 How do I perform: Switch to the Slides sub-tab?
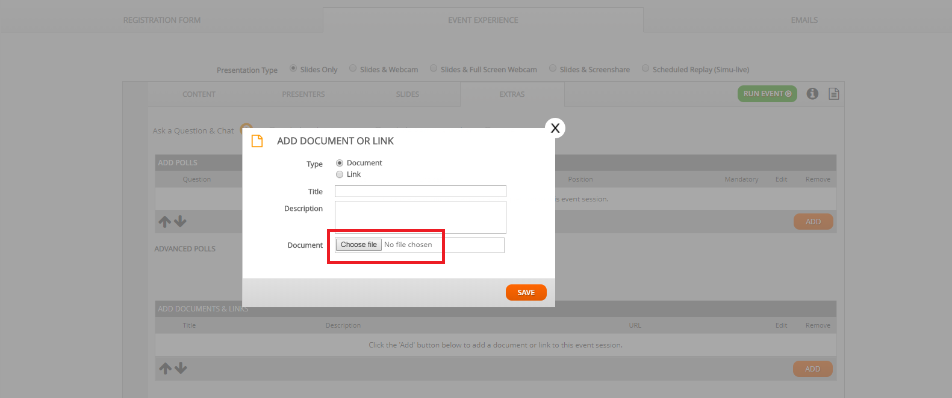coord(408,94)
